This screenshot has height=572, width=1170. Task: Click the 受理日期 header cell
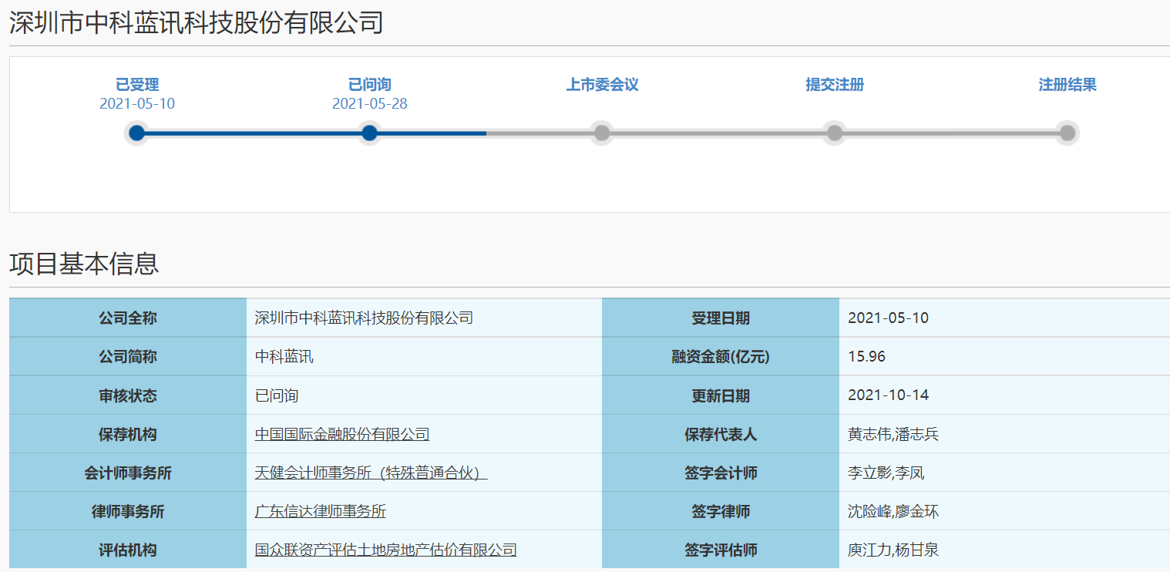pos(721,318)
